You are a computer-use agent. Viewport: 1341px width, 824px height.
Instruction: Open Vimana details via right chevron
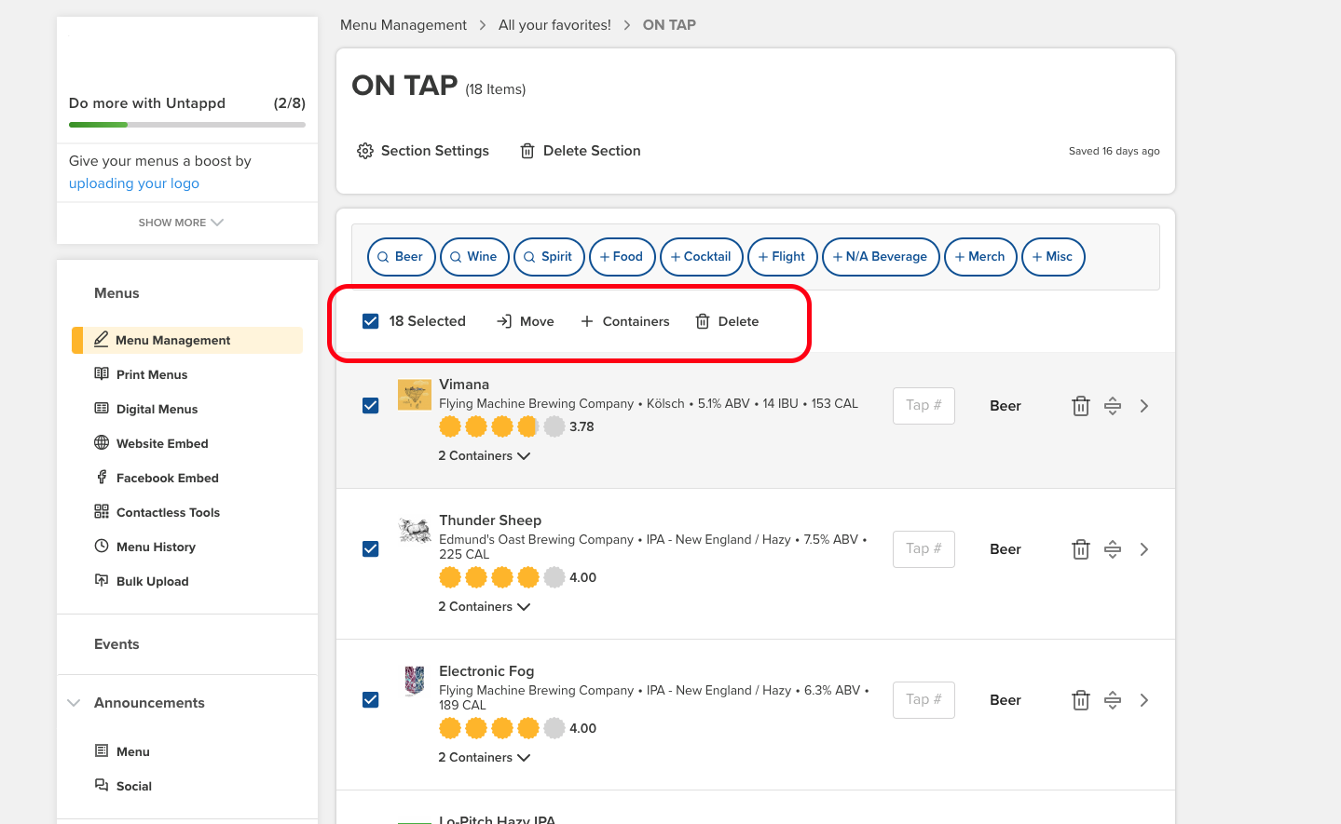[1144, 406]
